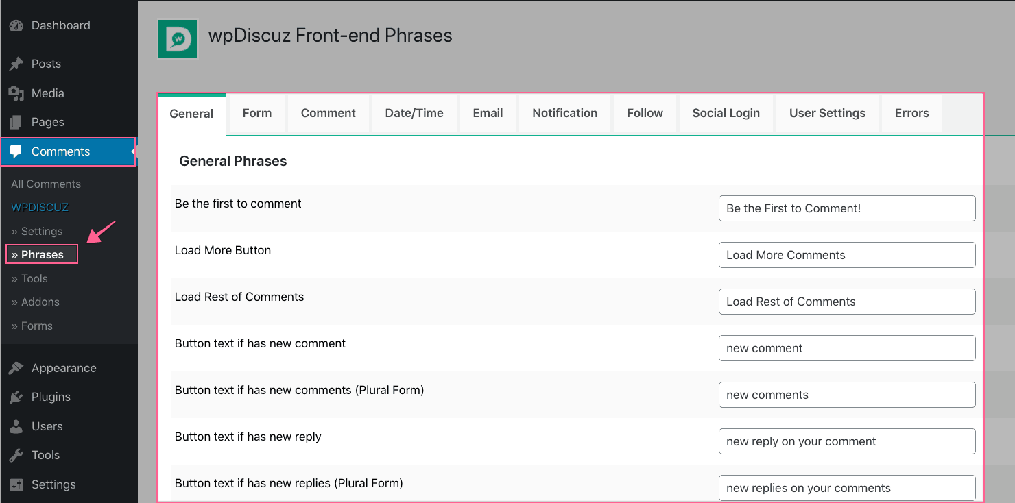Click the Pages icon in sidebar

pyautogui.click(x=16, y=122)
